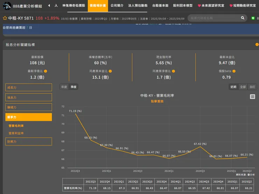This screenshot has height=194, width=259.
Task: Click the 2024Q3 x-axis label
Action: (x=200, y=171)
